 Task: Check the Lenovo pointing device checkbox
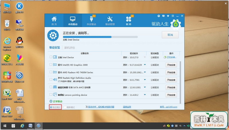coord(51,95)
